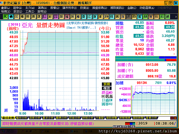Screen dimensions: 179x134
Task: Click the tab bar right arrow
Action: [x=175, y=118]
